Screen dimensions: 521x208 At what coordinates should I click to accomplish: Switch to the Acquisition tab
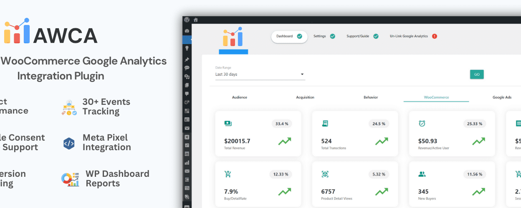pyautogui.click(x=305, y=97)
